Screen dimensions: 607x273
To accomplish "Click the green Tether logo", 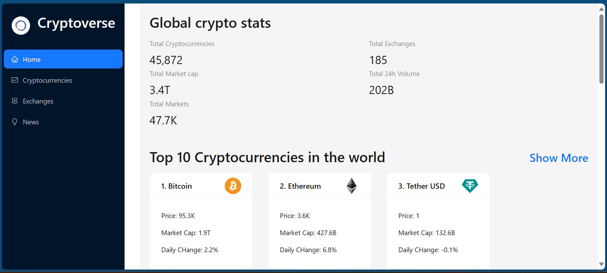I will click(x=470, y=186).
